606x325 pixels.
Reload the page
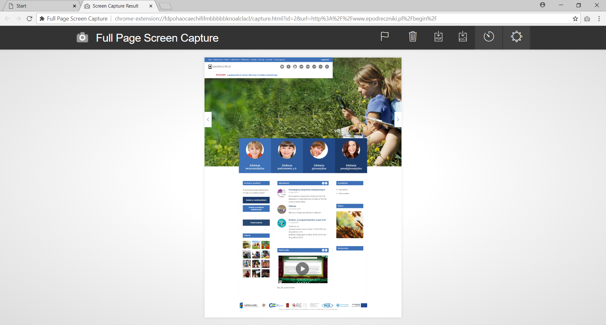pyautogui.click(x=29, y=19)
